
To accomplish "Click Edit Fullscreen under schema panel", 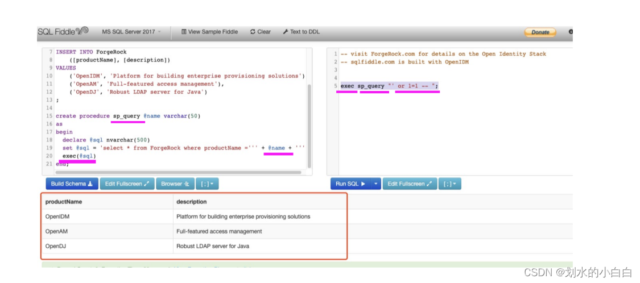I will [x=127, y=184].
